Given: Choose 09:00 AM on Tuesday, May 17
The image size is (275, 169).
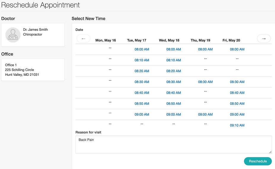Looking at the screenshot, I should click(x=142, y=115).
